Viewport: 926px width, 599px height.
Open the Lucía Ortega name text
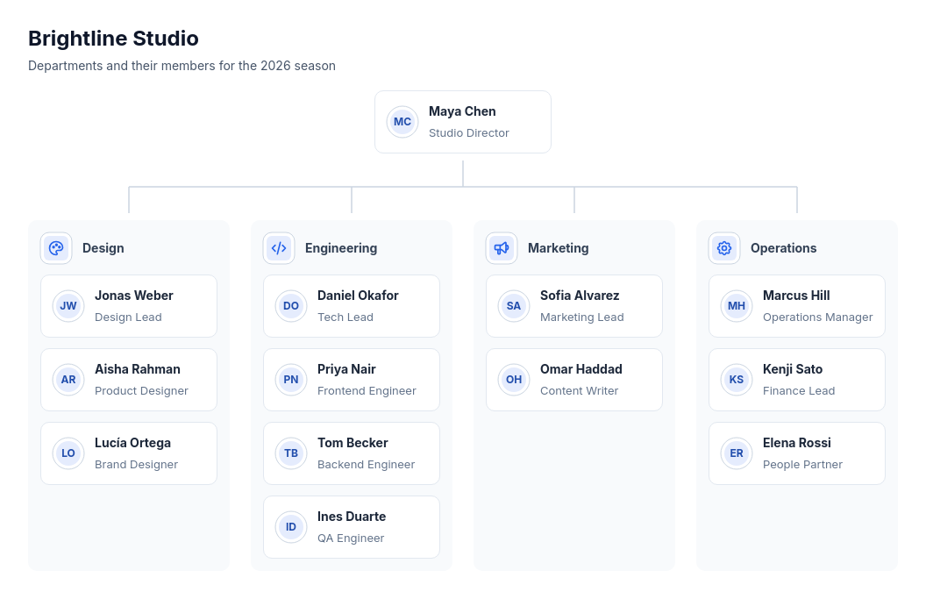(x=133, y=443)
